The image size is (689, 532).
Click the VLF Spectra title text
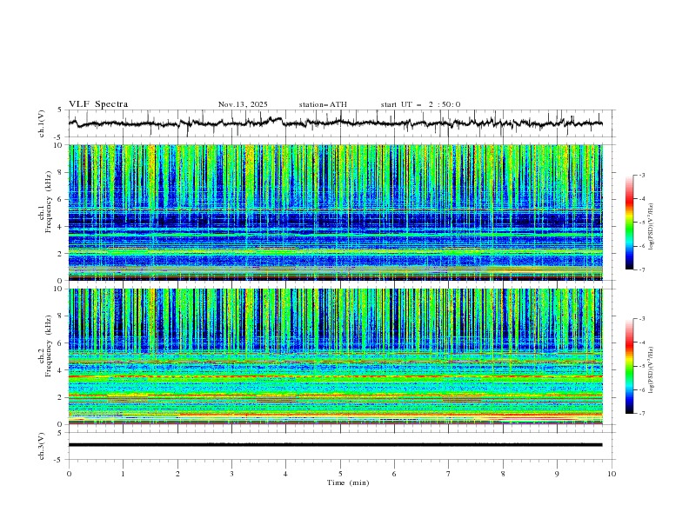(x=98, y=104)
